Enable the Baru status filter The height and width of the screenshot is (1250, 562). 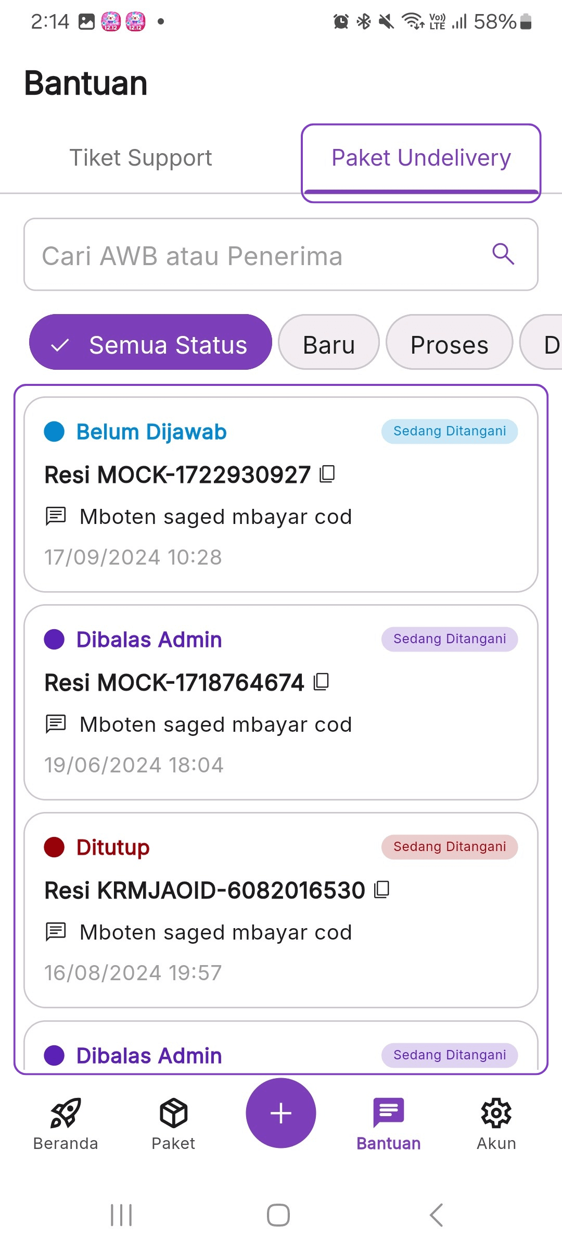tap(329, 343)
